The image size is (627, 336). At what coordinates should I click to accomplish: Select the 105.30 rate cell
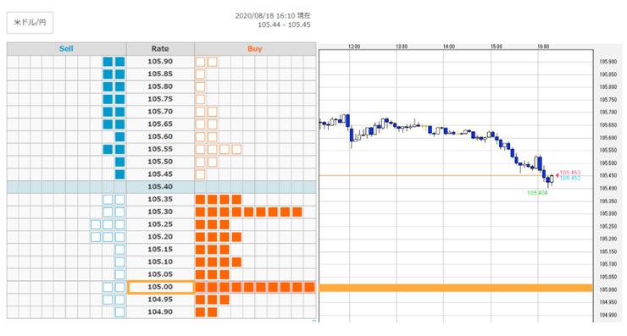point(160,212)
